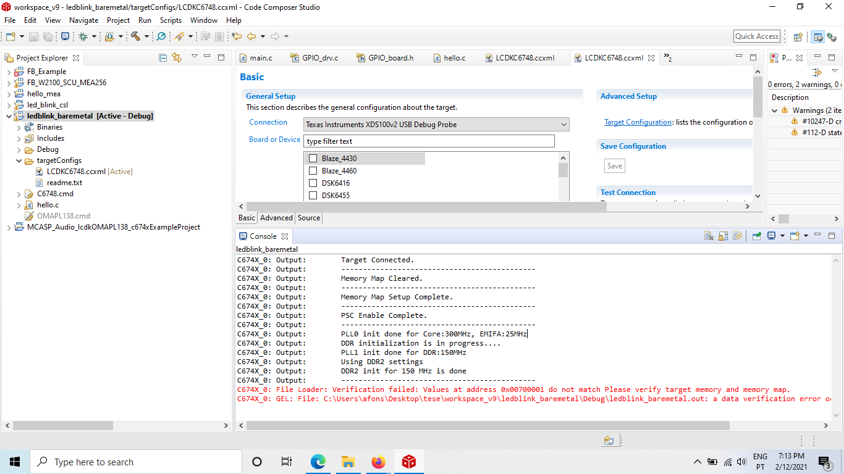Toggle Scroll Lock in the Console

click(724, 236)
